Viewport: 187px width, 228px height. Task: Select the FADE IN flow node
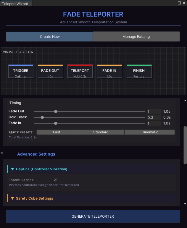click(109, 71)
